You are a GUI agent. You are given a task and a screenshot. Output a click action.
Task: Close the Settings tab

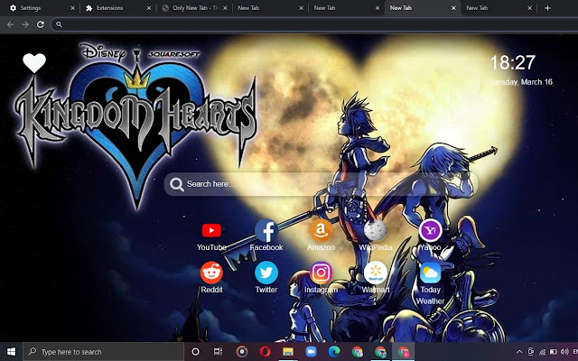(x=72, y=8)
